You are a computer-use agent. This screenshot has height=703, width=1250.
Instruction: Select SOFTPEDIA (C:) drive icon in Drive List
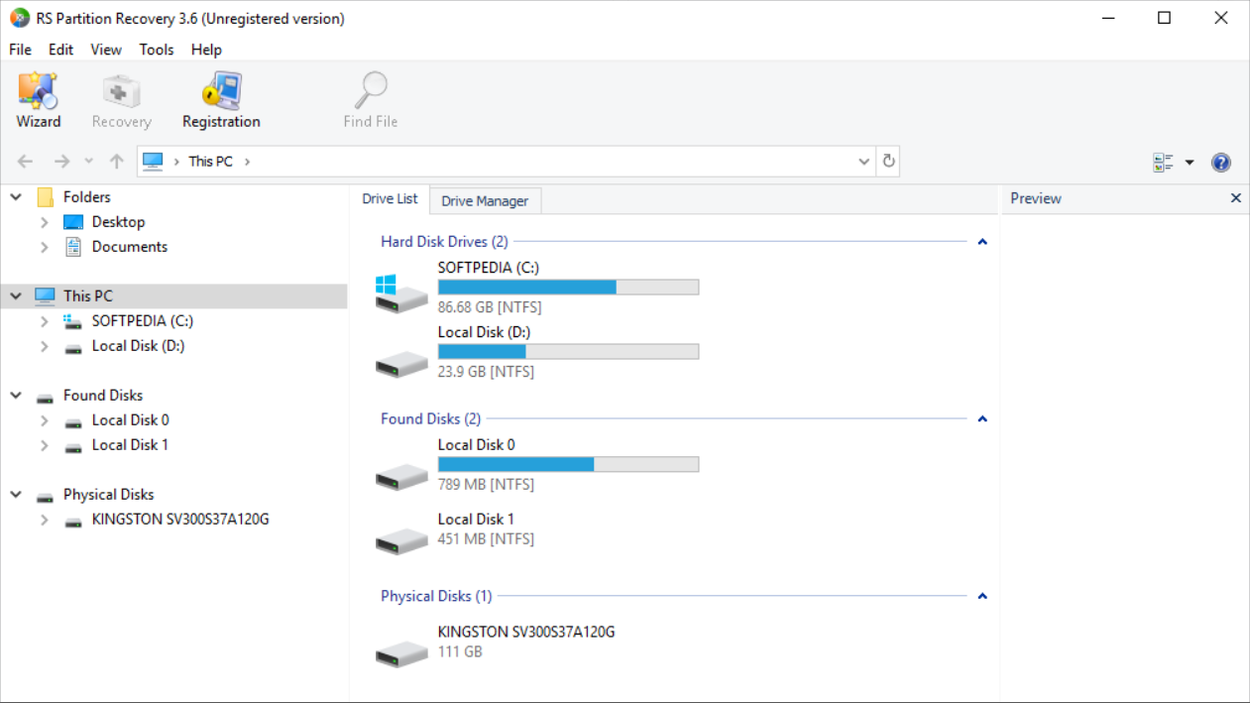(x=401, y=293)
